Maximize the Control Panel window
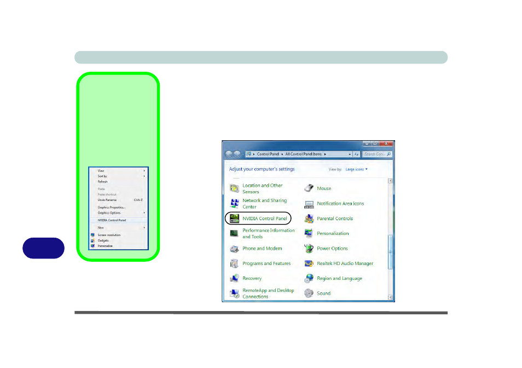The width and height of the screenshot is (522, 368). [x=375, y=143]
